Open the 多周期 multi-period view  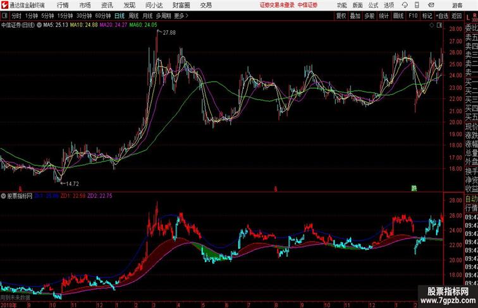(x=164, y=16)
